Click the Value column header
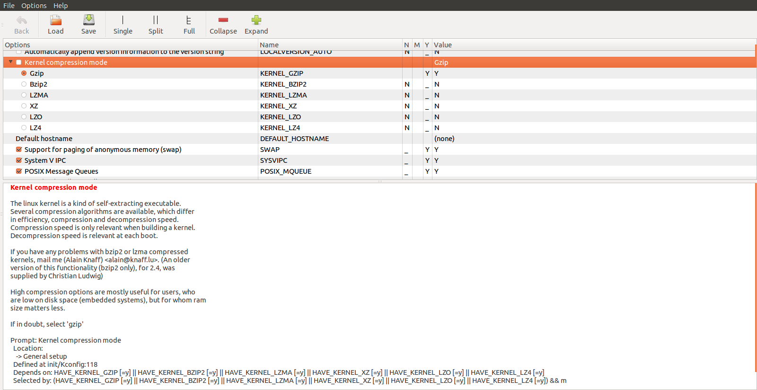The width and height of the screenshot is (757, 390). pos(443,45)
